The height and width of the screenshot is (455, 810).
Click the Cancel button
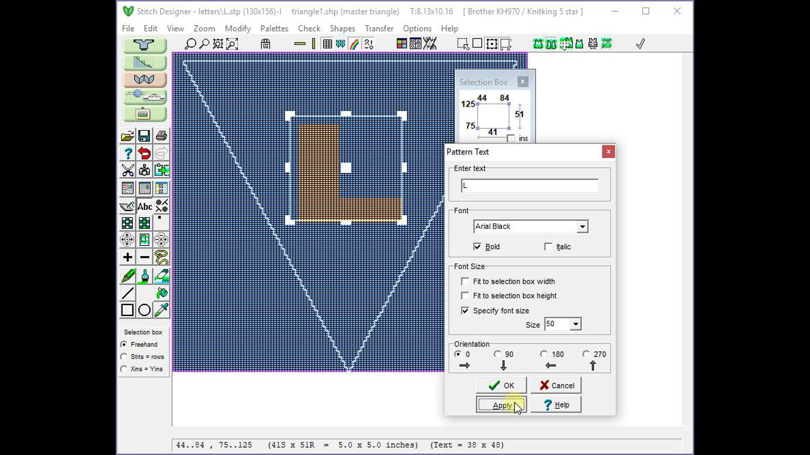[x=556, y=385]
